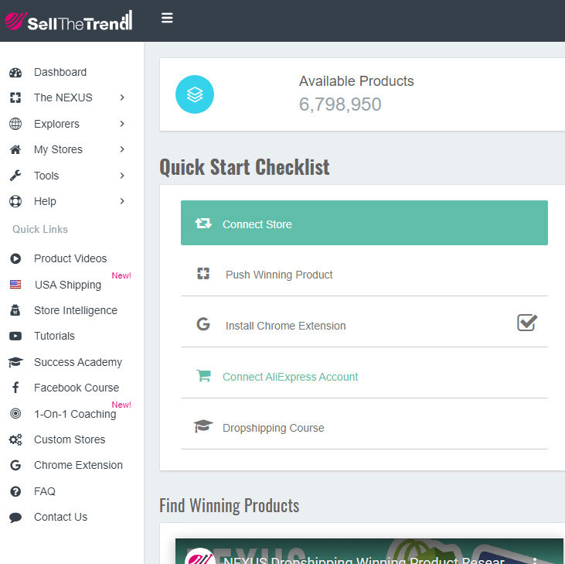The width and height of the screenshot is (565, 564).
Task: Click the Store Intelligence spy icon
Action: (15, 310)
